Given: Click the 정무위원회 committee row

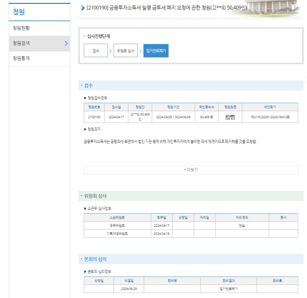Looking at the screenshot, I should pos(117,226).
